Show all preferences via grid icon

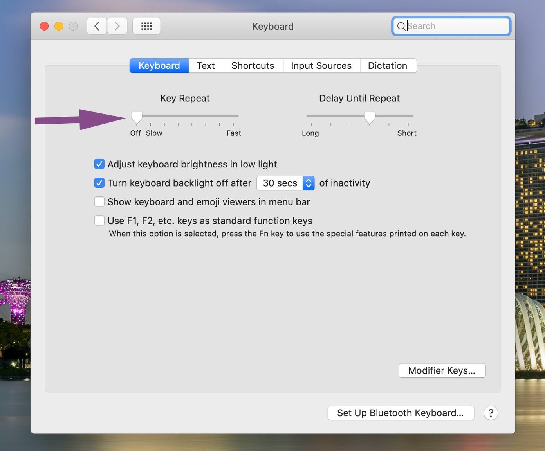point(146,26)
